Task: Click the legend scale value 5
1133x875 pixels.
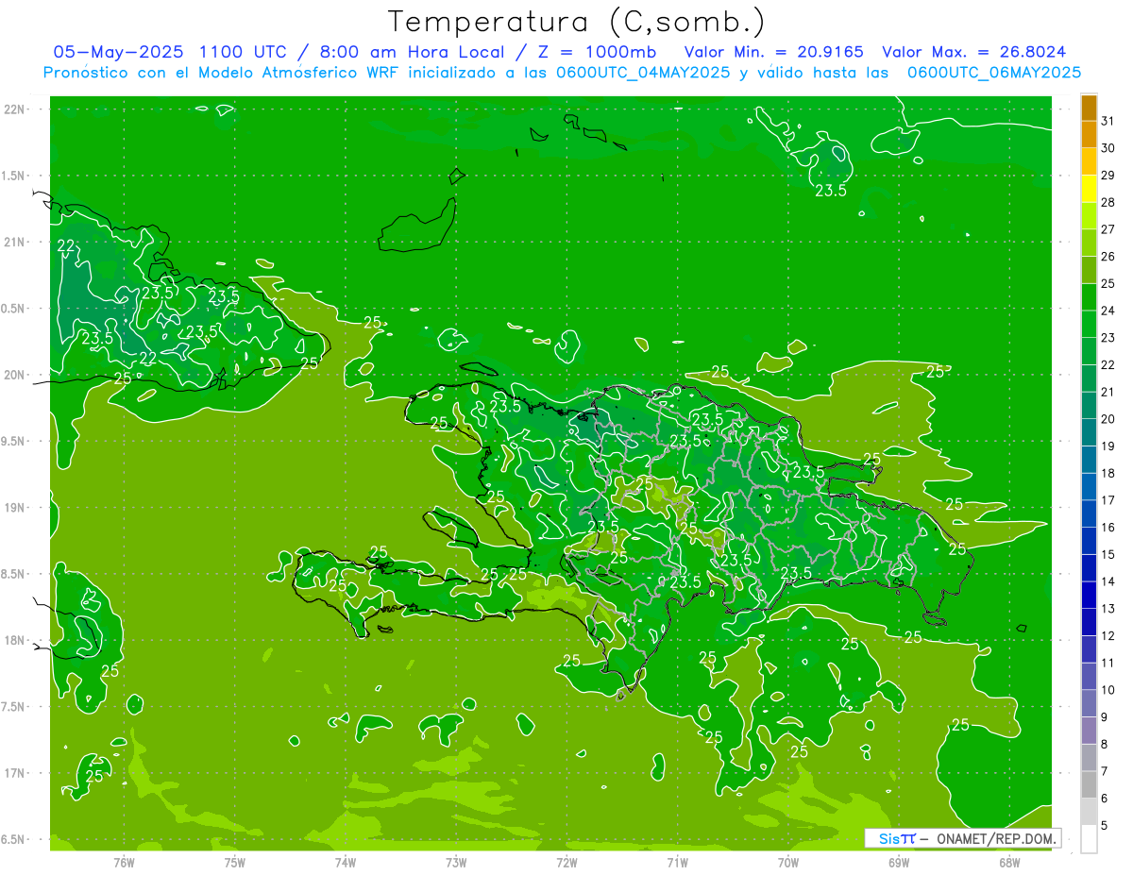Action: [1105, 825]
